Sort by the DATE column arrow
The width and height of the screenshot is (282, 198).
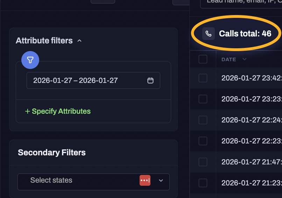coord(245,59)
